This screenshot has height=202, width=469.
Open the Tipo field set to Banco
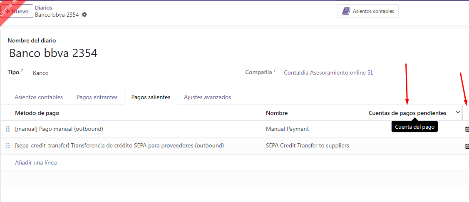coord(41,73)
